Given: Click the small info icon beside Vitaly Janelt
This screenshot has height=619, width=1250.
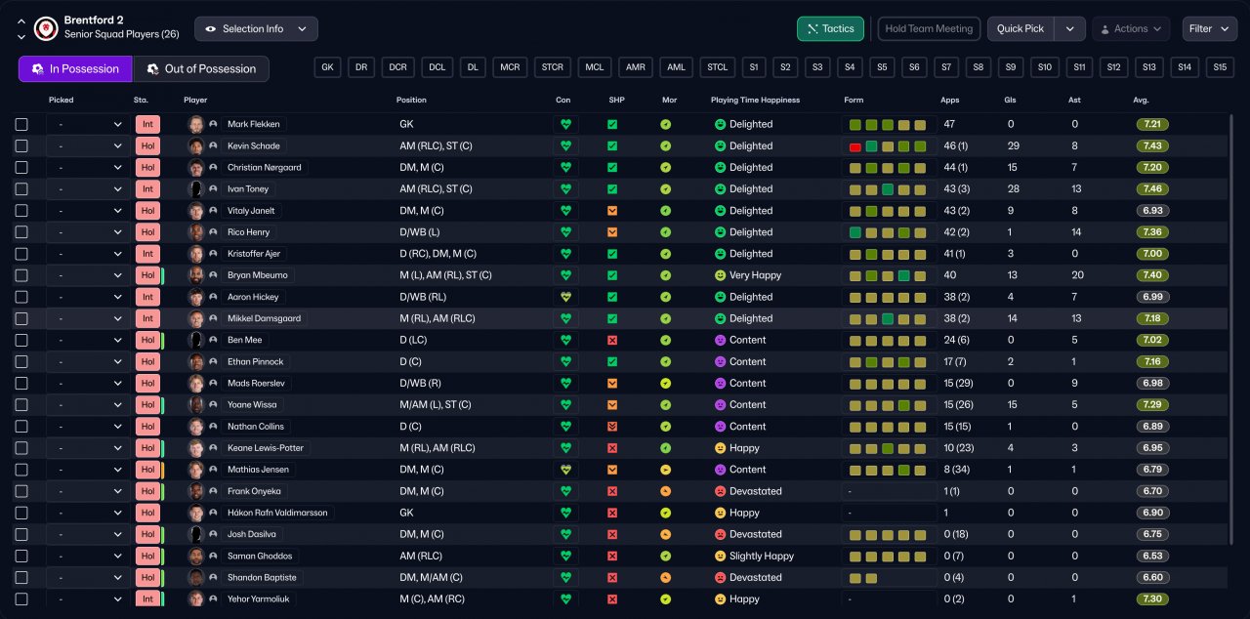Looking at the screenshot, I should point(213,211).
